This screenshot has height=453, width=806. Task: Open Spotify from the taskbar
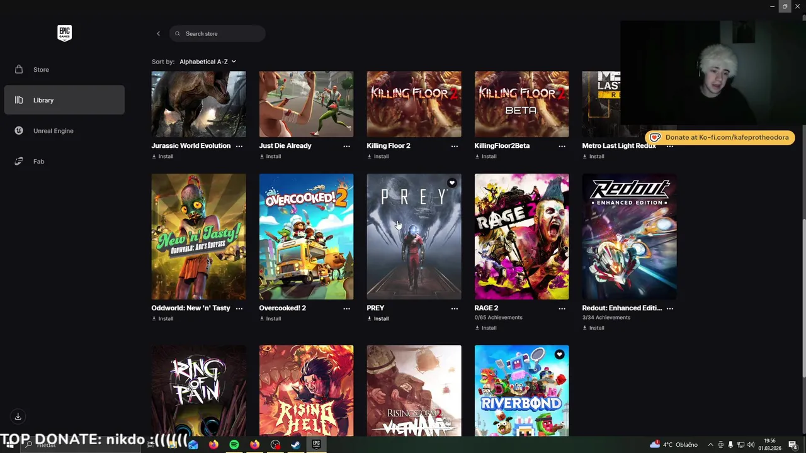pos(234,445)
